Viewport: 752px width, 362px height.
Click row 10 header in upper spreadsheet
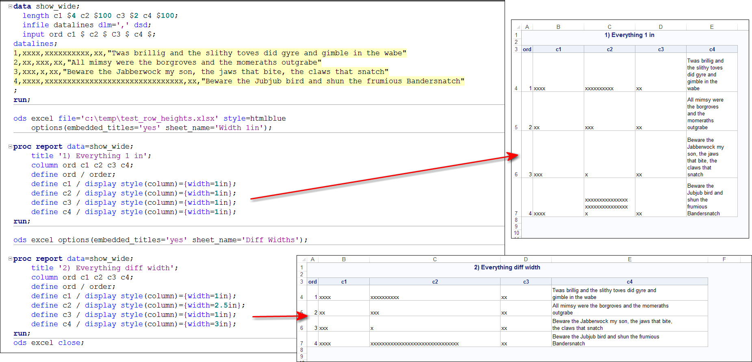pos(516,233)
